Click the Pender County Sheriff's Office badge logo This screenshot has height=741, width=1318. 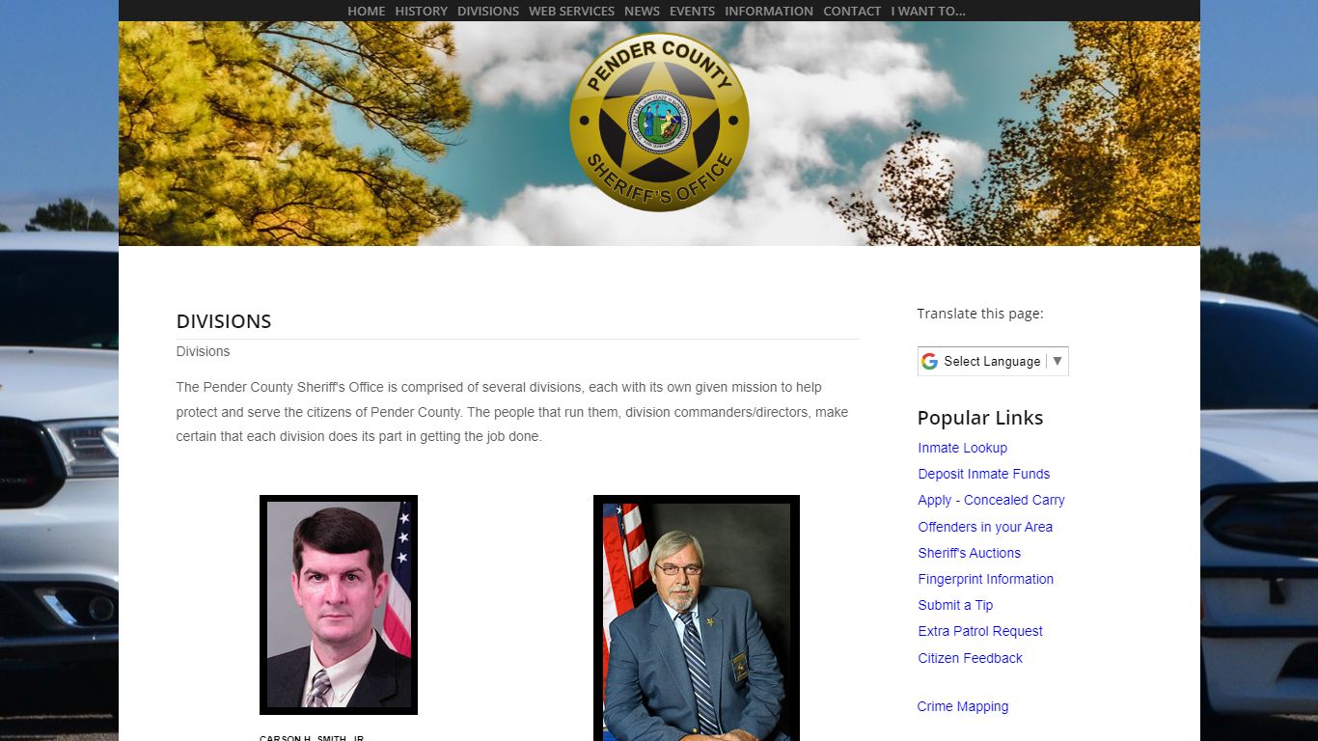point(659,122)
